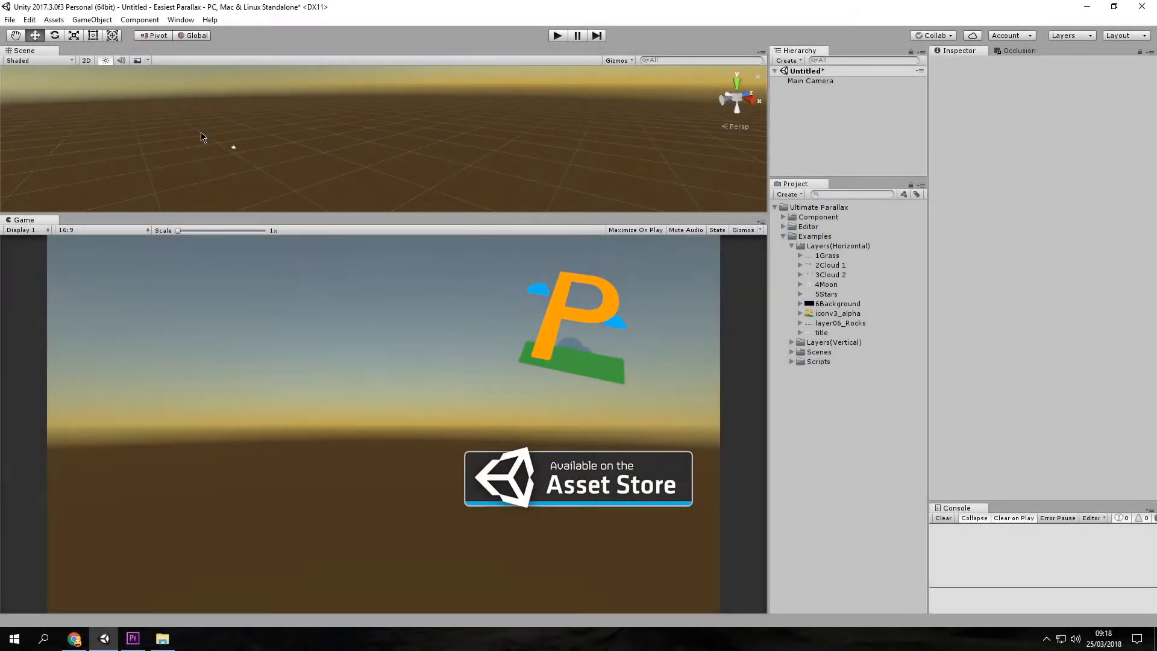The width and height of the screenshot is (1157, 651).
Task: Expand the Component folder
Action: [x=783, y=217]
